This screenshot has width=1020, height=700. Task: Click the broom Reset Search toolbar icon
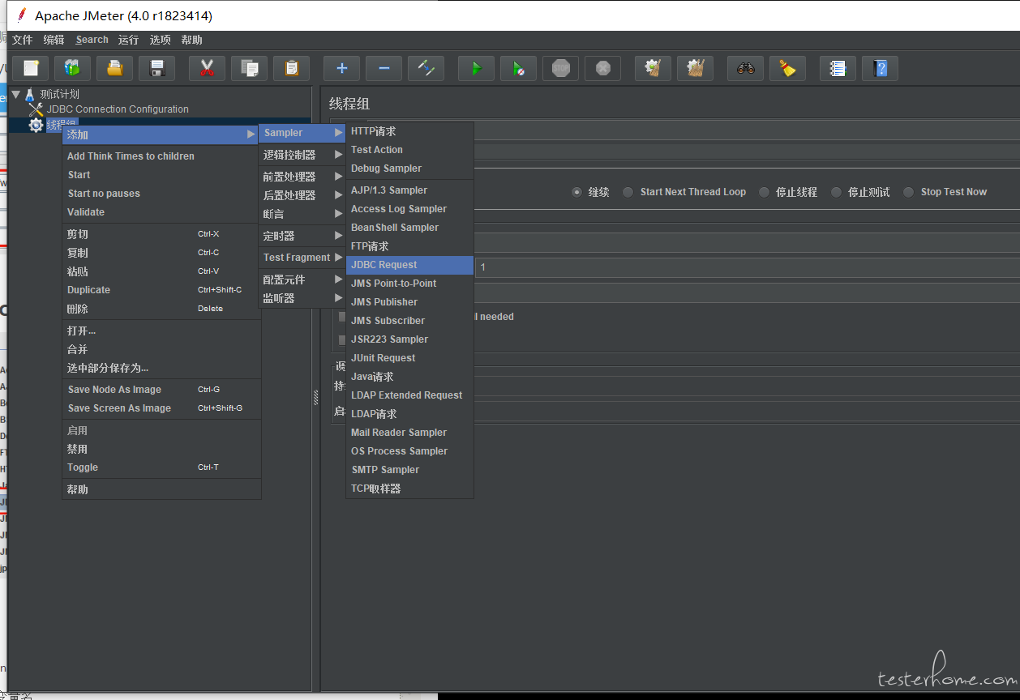pyautogui.click(x=788, y=69)
